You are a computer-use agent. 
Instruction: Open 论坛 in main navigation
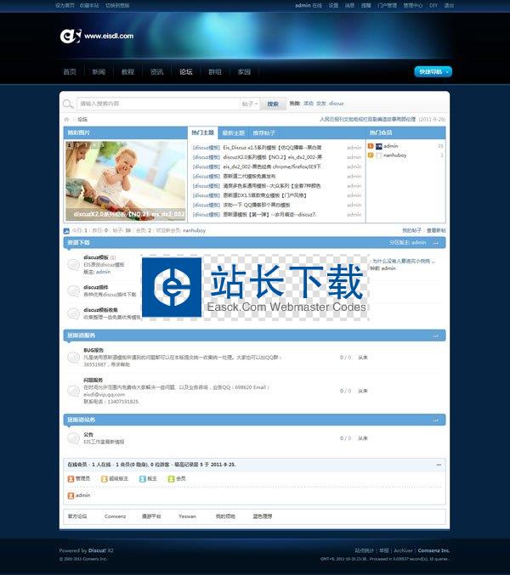(x=185, y=72)
